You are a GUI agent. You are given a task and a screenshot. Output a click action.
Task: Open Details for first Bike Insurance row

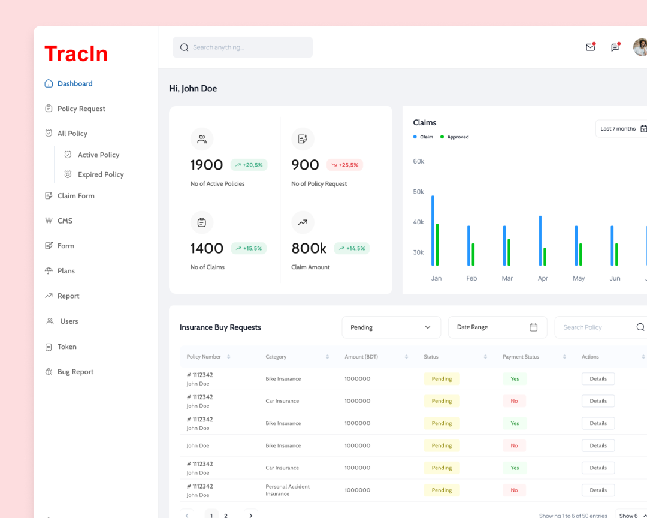click(x=598, y=379)
